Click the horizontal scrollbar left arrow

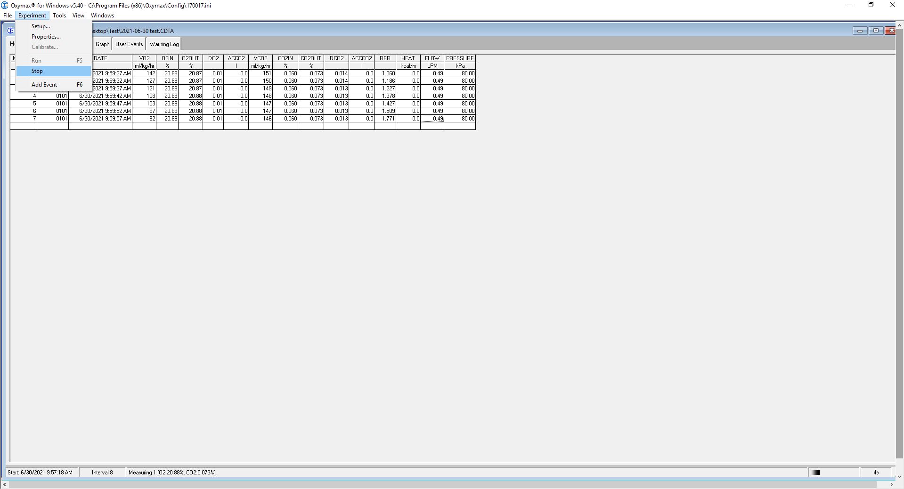point(5,484)
